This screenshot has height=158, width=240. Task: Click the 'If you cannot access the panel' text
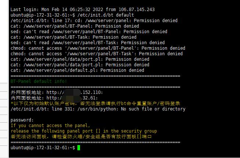pyautogui.click(x=50, y=126)
